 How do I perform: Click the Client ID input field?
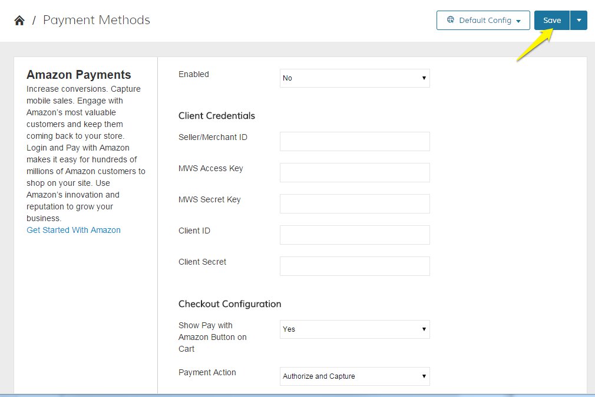click(x=355, y=235)
